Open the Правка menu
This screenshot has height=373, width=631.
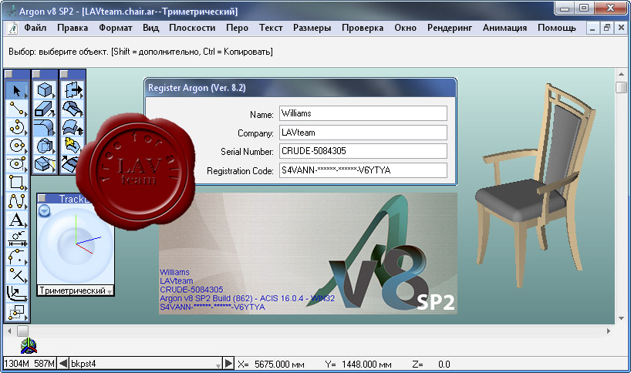click(x=73, y=28)
